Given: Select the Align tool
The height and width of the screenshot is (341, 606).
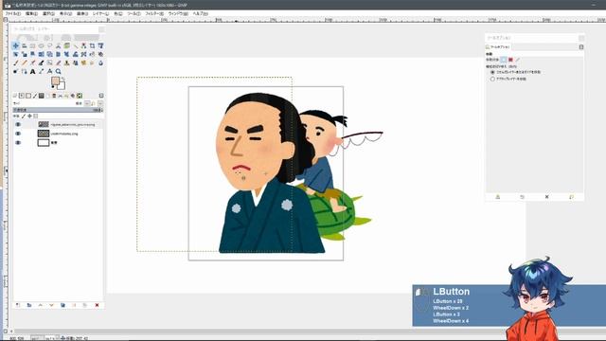Looking at the screenshot, I should [x=25, y=46].
